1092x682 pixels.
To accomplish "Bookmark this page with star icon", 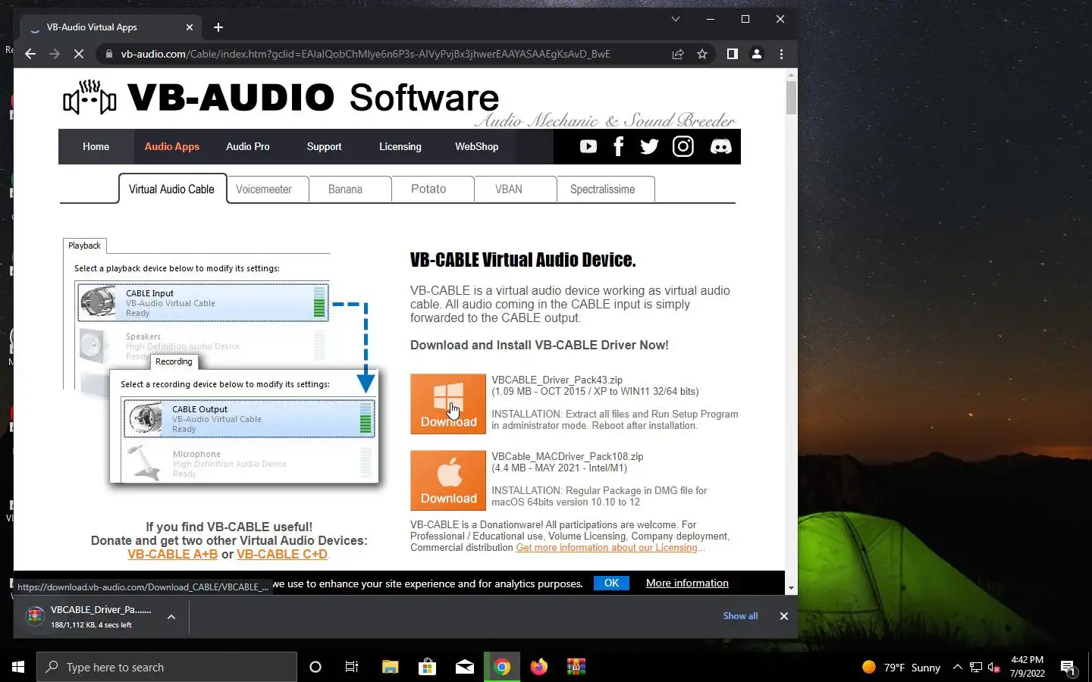I will click(x=702, y=54).
